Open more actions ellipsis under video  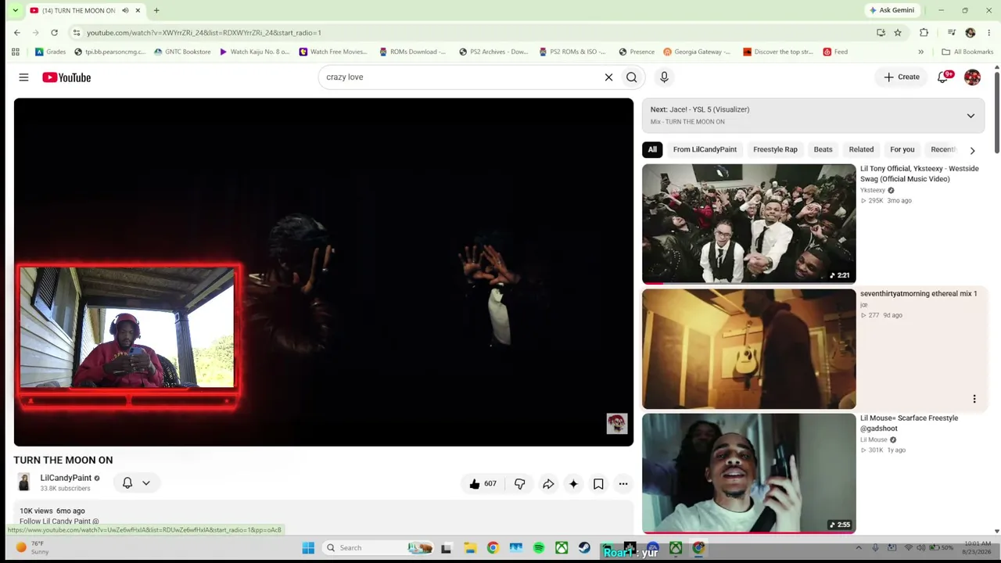[x=623, y=484]
